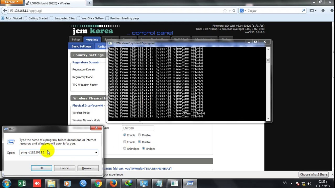Click the currently selected Disable radio button

(x=139, y=142)
